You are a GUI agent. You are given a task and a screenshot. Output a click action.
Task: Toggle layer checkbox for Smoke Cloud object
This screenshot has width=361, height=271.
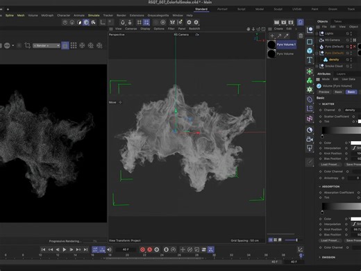[348, 66]
